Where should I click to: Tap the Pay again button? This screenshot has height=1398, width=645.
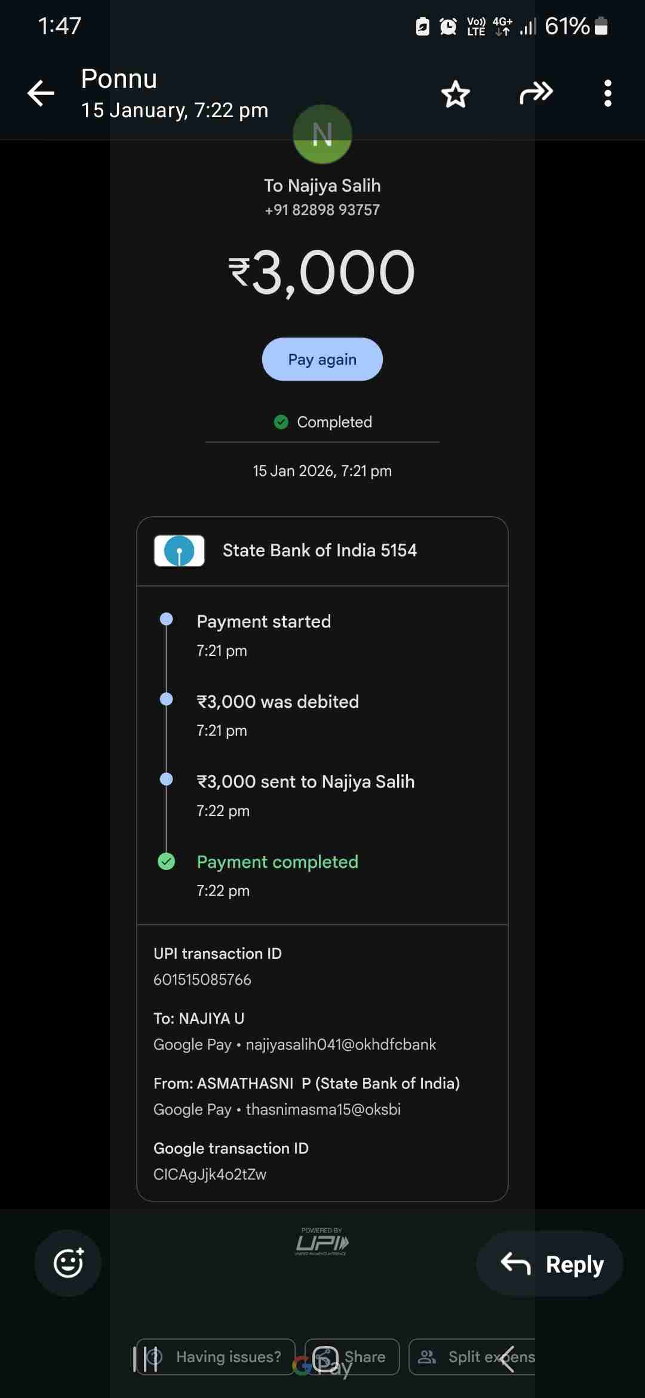click(322, 359)
